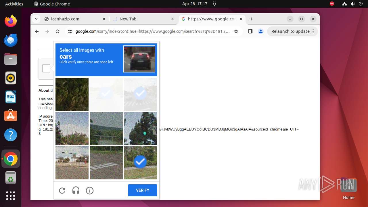Go forward in Chrome history
Viewport: 368px width, 207px height.
(x=47, y=31)
